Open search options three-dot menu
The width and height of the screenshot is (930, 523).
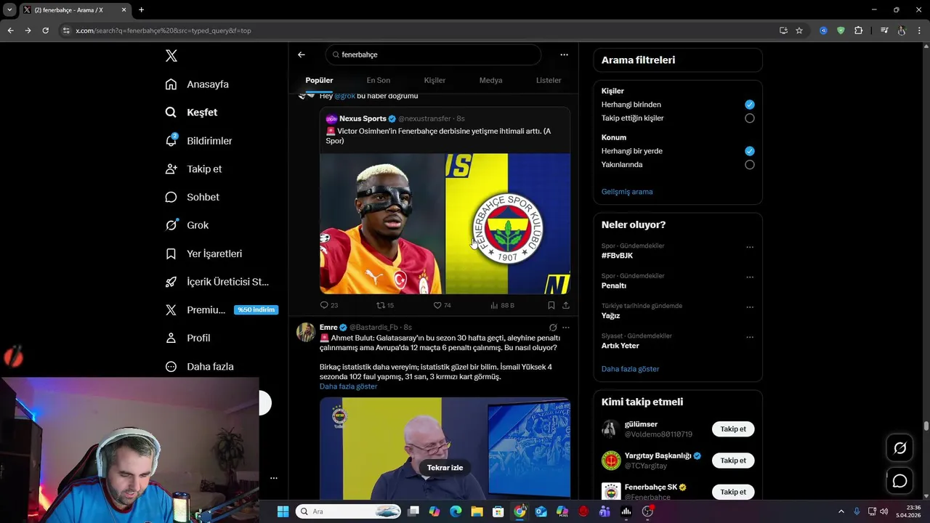click(x=564, y=54)
